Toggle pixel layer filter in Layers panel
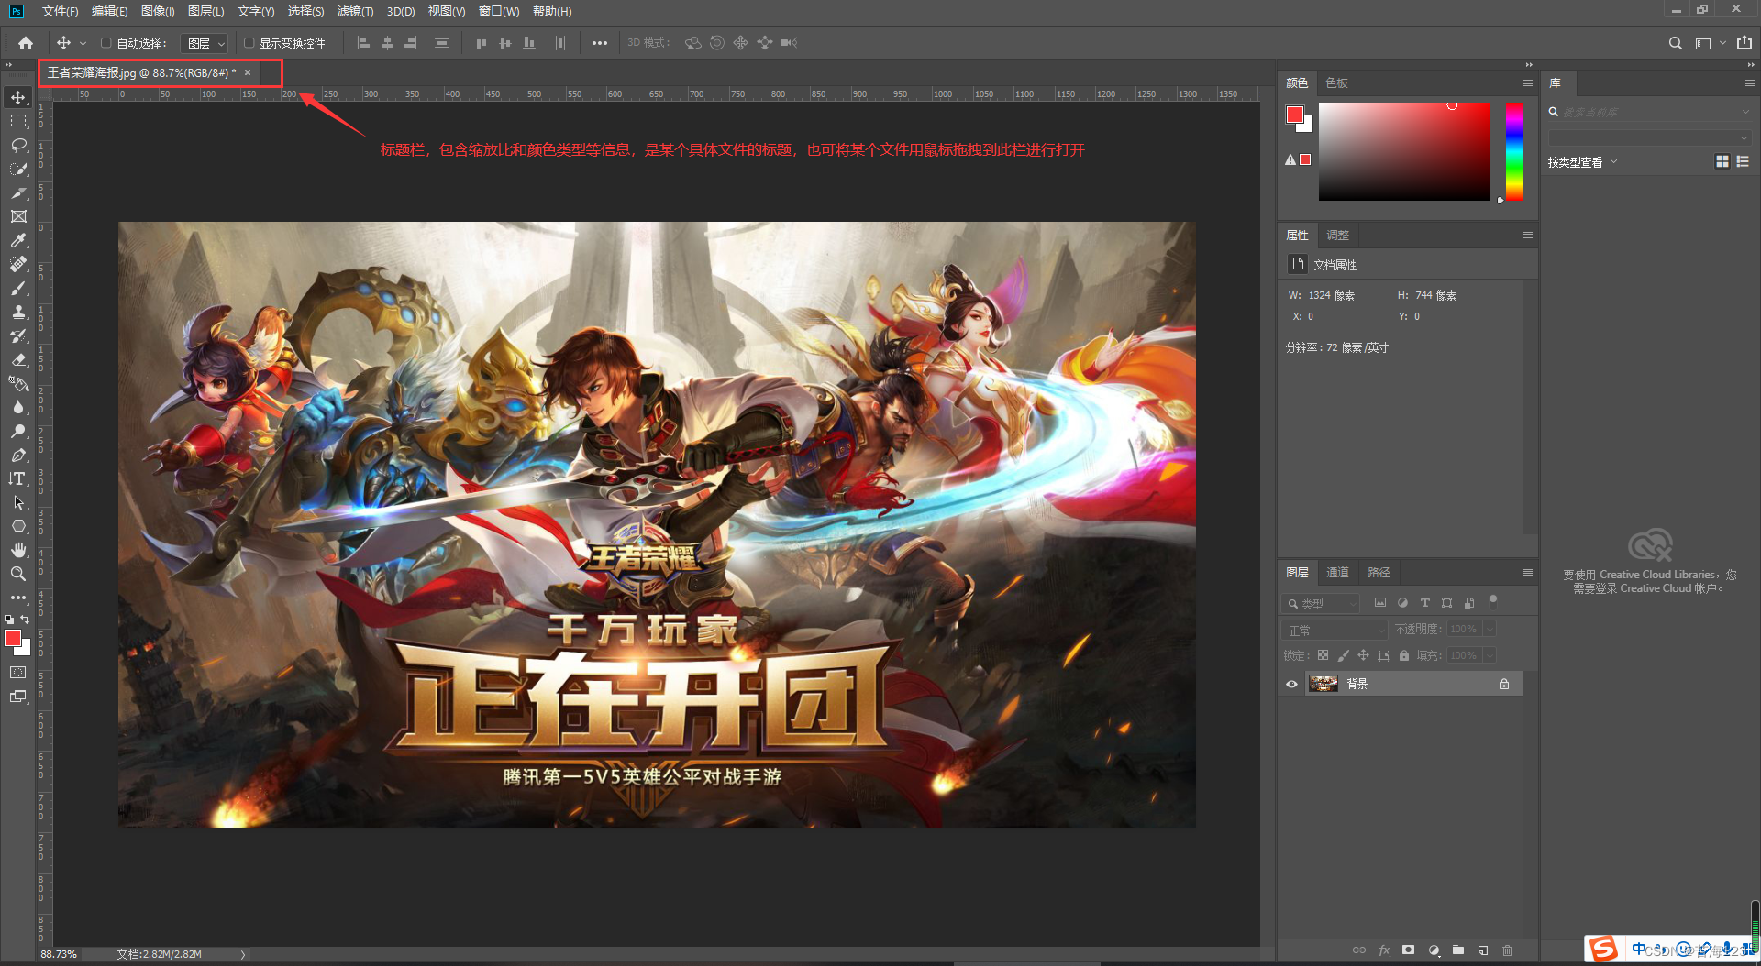 pyautogui.click(x=1379, y=603)
